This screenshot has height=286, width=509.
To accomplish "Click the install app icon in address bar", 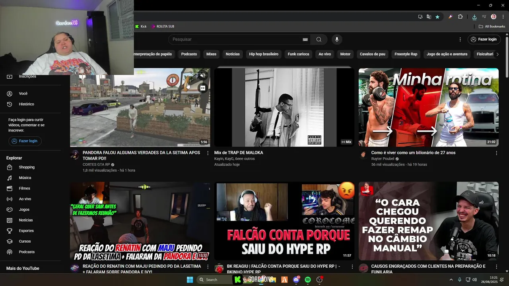I will click(420, 17).
